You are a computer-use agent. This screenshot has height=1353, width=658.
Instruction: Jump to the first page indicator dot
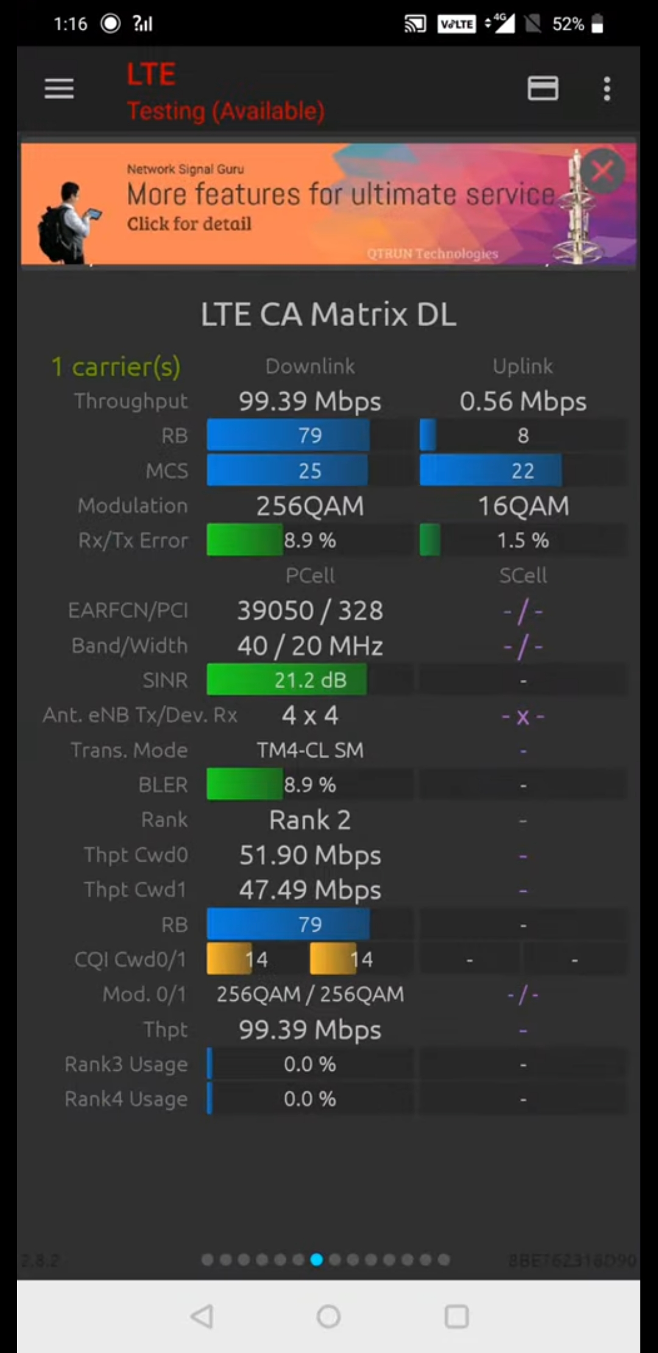coord(208,1260)
